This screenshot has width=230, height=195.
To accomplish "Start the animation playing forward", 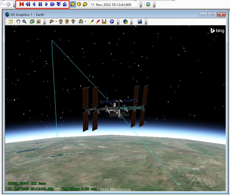I will tap(46, 4).
